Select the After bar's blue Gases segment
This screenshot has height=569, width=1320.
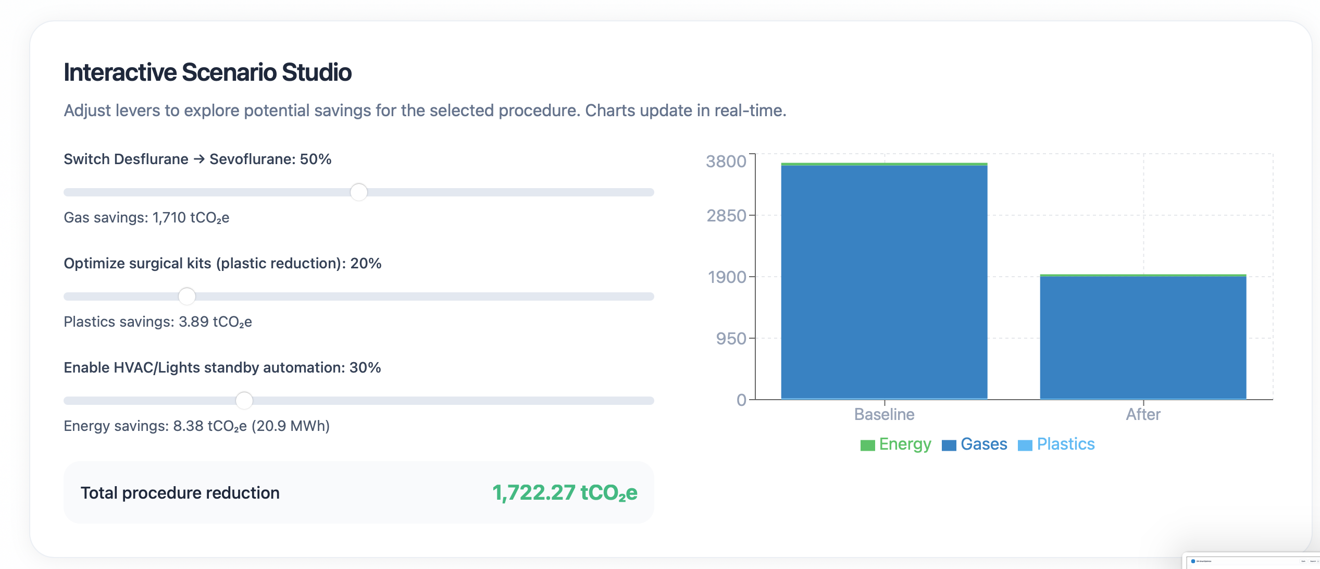click(x=1143, y=338)
